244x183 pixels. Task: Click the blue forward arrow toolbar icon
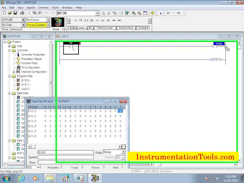[x=161, y=13]
